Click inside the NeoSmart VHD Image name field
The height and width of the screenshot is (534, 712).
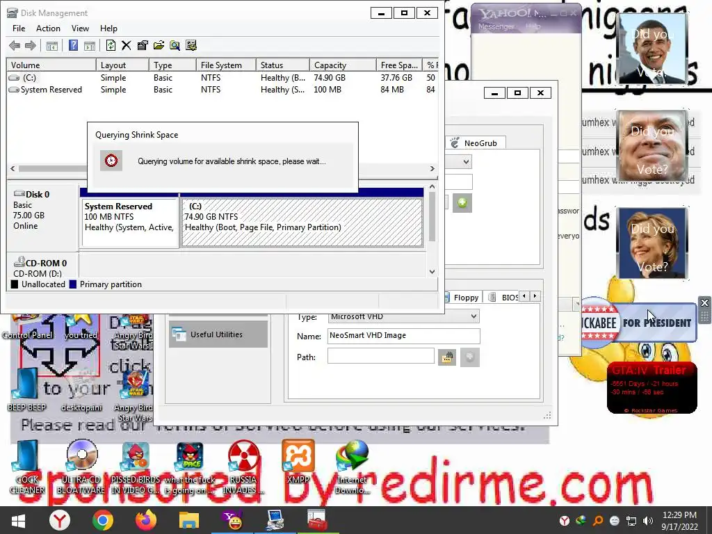404,336
